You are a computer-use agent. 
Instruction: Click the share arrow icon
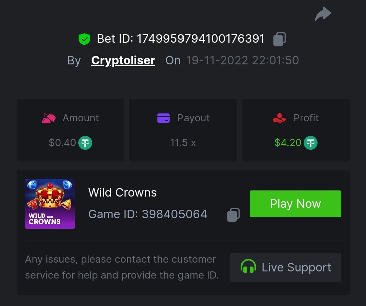pyautogui.click(x=323, y=14)
